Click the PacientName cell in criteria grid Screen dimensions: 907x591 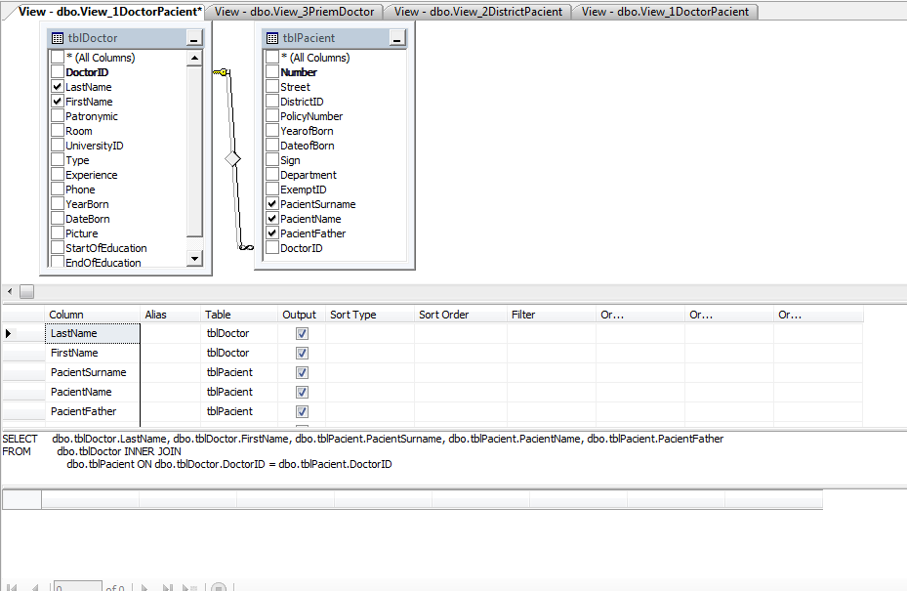(93, 392)
